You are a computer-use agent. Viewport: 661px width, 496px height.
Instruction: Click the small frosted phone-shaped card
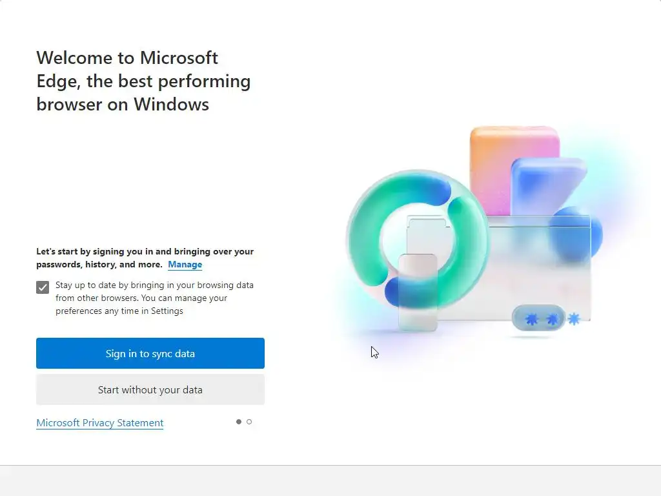418,291
